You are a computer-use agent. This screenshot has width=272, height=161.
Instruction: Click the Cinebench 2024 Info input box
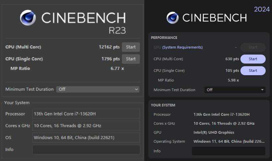[x=228, y=151]
